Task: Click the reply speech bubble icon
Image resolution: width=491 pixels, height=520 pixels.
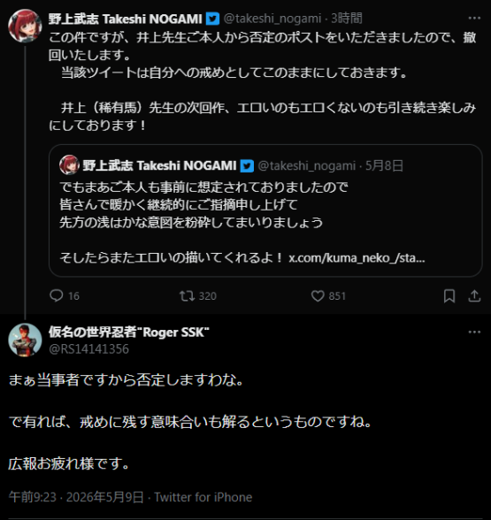Action: click(x=56, y=295)
